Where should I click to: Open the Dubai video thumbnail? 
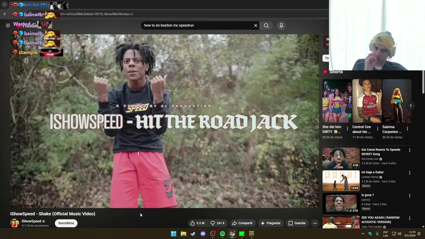[x=341, y=181]
